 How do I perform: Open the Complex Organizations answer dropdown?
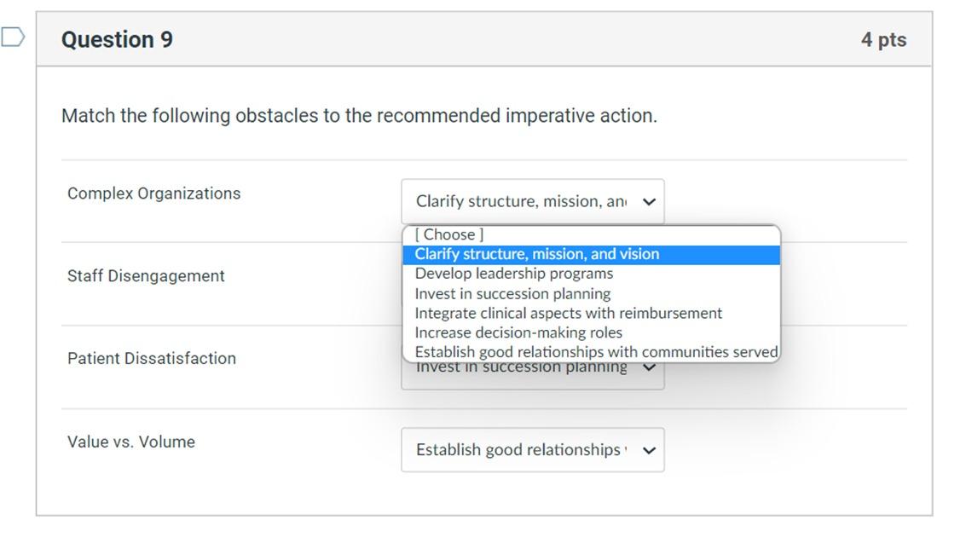click(x=532, y=201)
